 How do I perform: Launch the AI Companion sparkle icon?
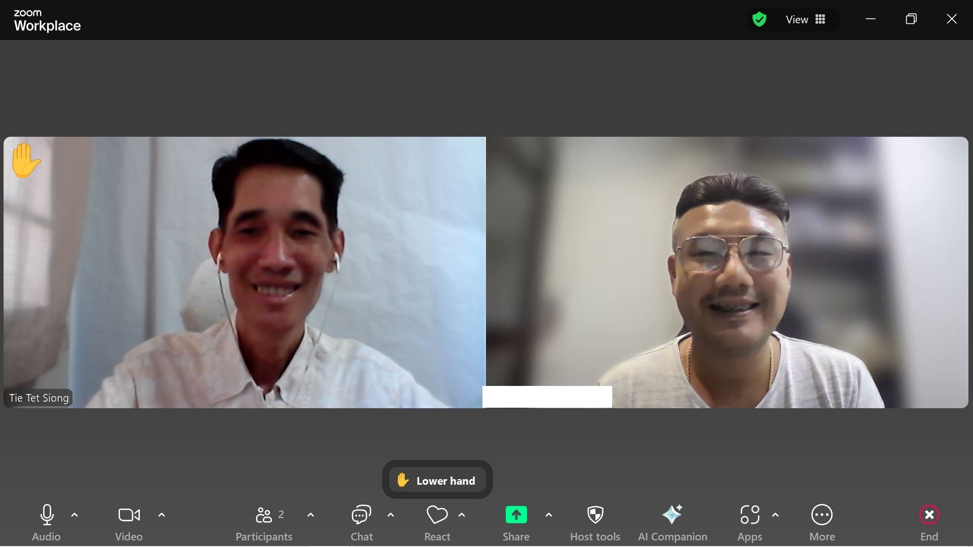pos(672,515)
